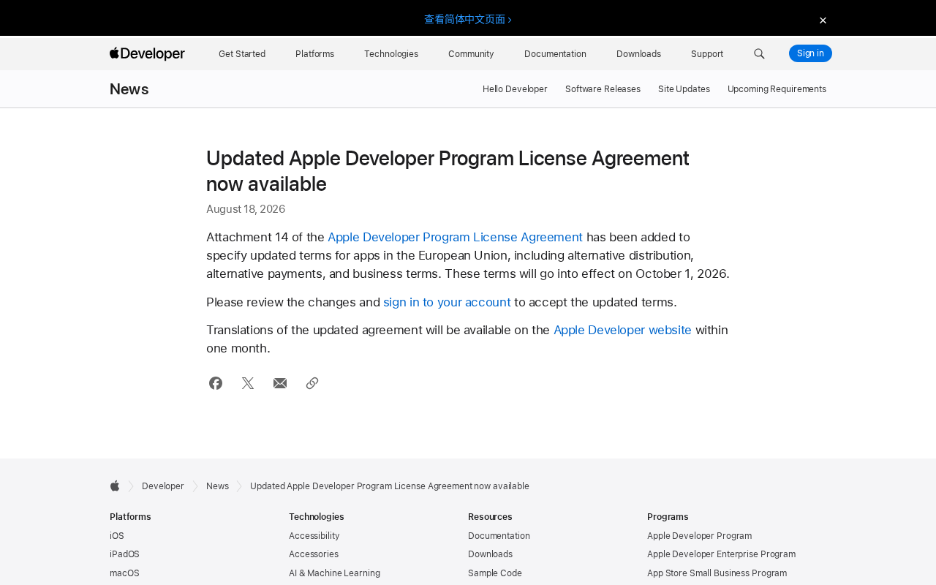Open the App Store Small Business Program link
This screenshot has height=585, width=936.
coord(717,573)
